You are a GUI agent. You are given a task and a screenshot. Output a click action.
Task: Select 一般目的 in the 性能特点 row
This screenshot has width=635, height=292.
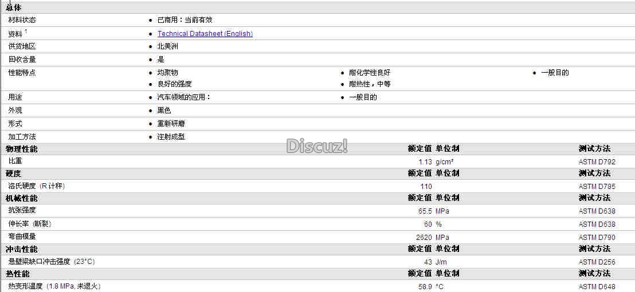(555, 73)
